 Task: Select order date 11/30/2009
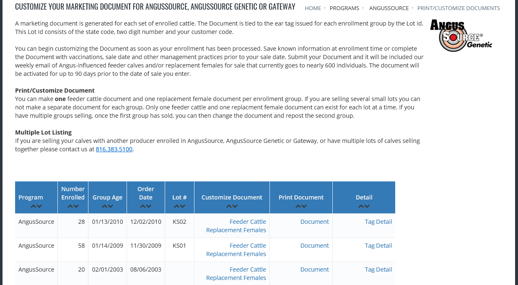pyautogui.click(x=146, y=246)
